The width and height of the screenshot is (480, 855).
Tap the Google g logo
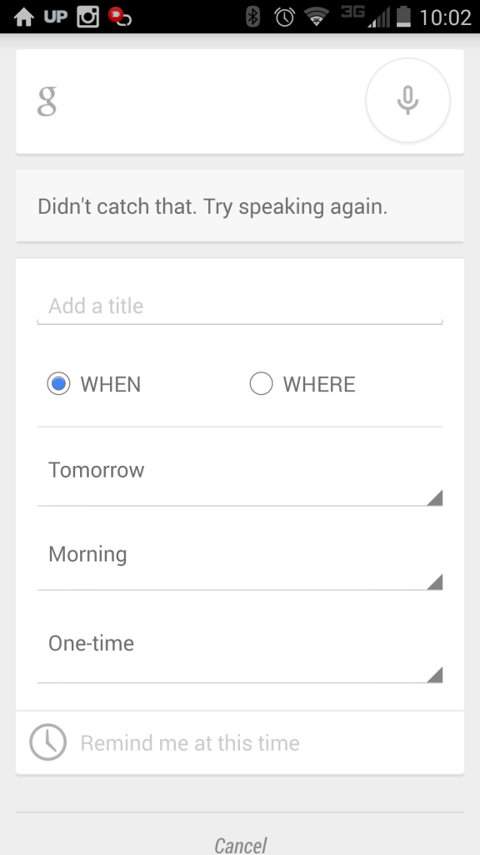coord(47,101)
